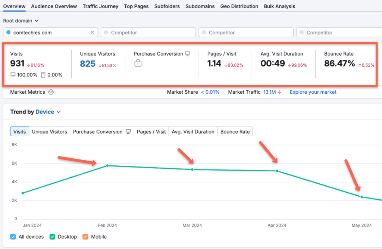
Task: Click the padlock icon under Purchase Conversion
Action: tap(138, 63)
